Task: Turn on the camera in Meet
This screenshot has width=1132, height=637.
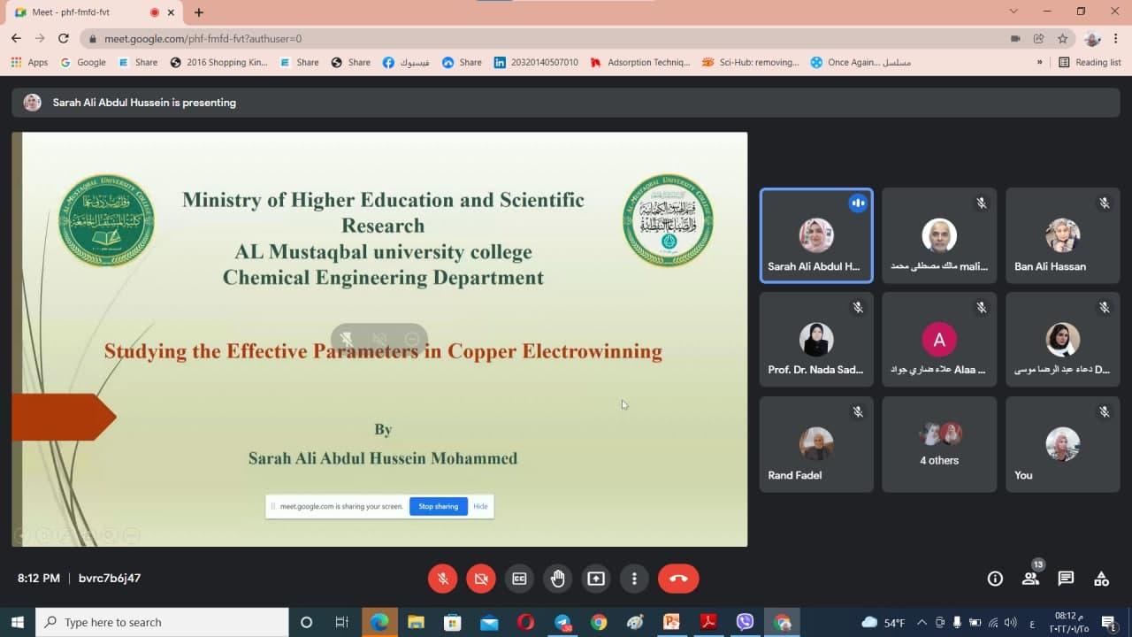Action: 481,579
